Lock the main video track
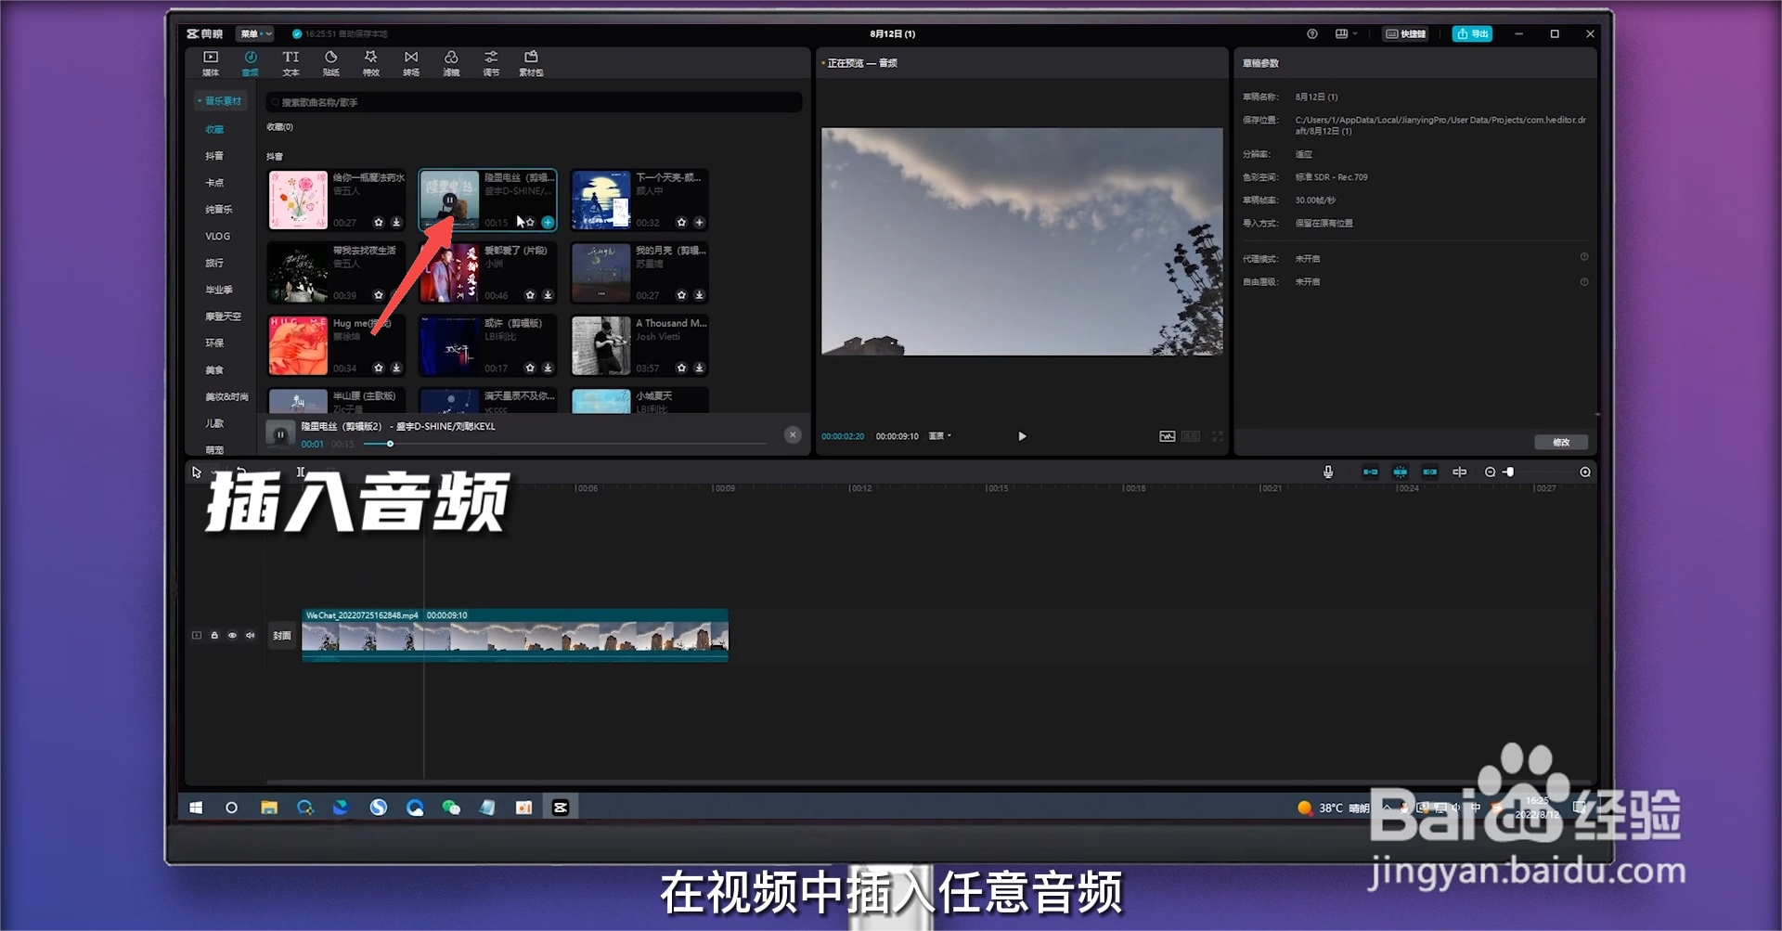This screenshot has height=931, width=1782. click(x=214, y=635)
